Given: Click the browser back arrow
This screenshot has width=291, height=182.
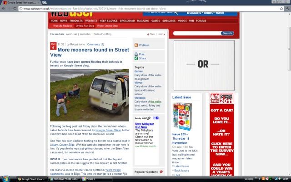Looking at the screenshot, I should coord(3,9).
